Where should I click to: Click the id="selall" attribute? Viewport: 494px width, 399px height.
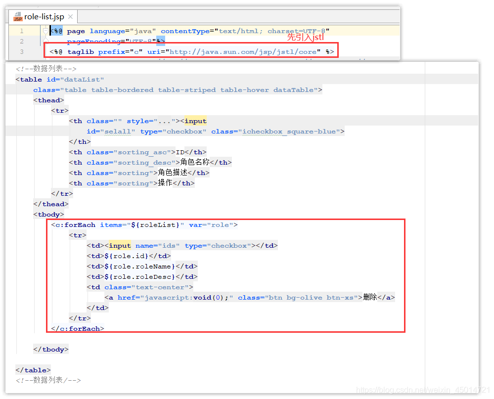click(x=111, y=132)
